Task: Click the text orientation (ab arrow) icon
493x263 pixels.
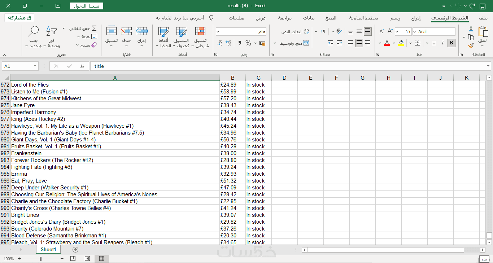Action: 339,31
